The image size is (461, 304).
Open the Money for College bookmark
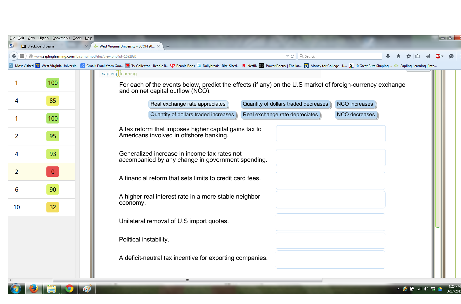click(x=326, y=66)
